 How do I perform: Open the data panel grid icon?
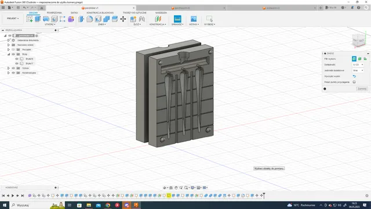click(3, 8)
